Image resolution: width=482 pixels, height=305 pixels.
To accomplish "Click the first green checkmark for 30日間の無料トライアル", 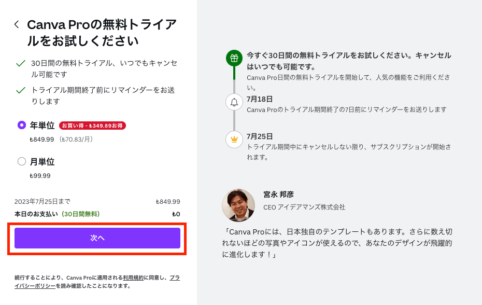I will [21, 63].
